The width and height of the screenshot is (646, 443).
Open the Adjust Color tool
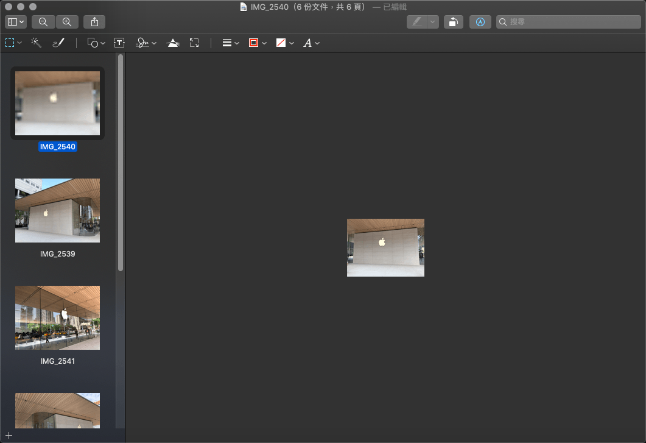(x=173, y=43)
